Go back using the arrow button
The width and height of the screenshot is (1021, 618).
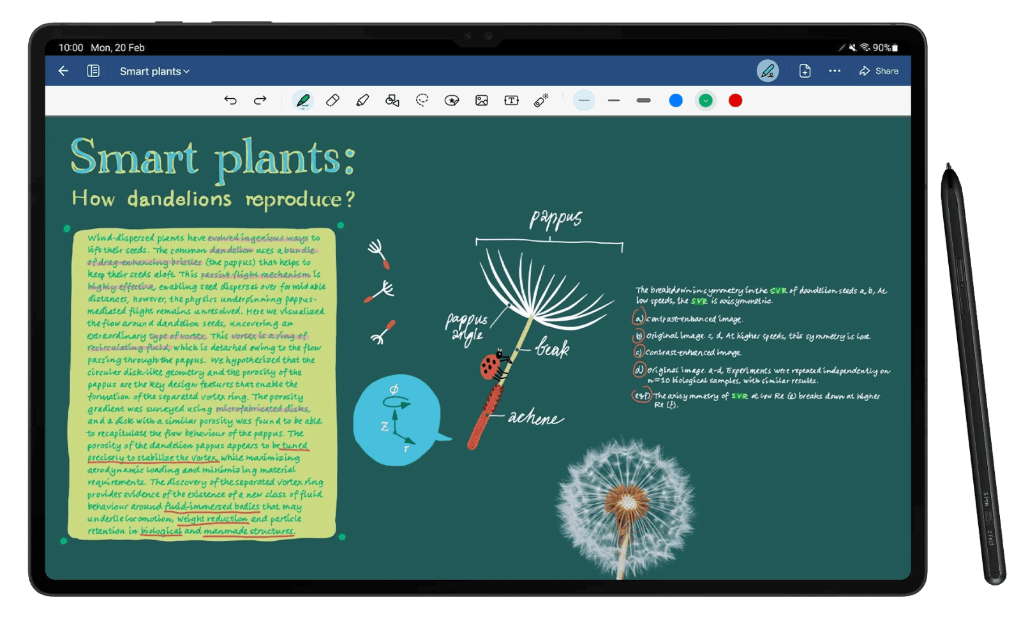pos(63,71)
